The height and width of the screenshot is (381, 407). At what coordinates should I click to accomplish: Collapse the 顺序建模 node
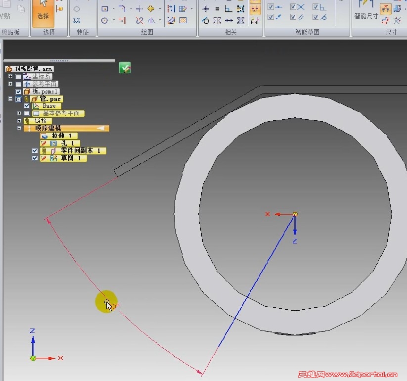[x=19, y=128]
